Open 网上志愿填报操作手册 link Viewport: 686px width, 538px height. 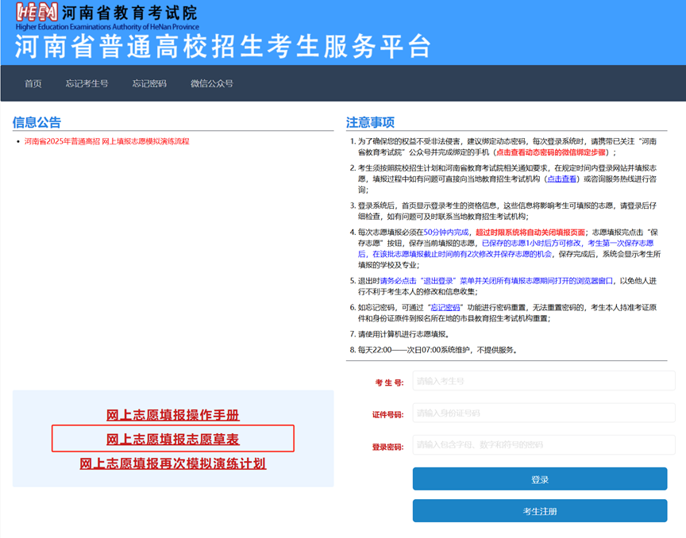point(172,415)
